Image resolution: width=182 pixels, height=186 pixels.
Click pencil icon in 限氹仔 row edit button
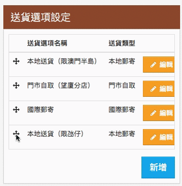(x=153, y=137)
